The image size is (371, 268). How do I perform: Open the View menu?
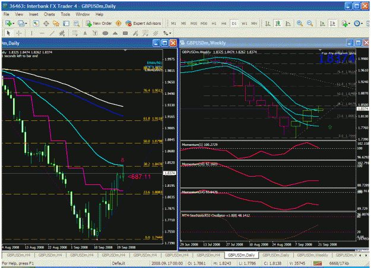19,14
